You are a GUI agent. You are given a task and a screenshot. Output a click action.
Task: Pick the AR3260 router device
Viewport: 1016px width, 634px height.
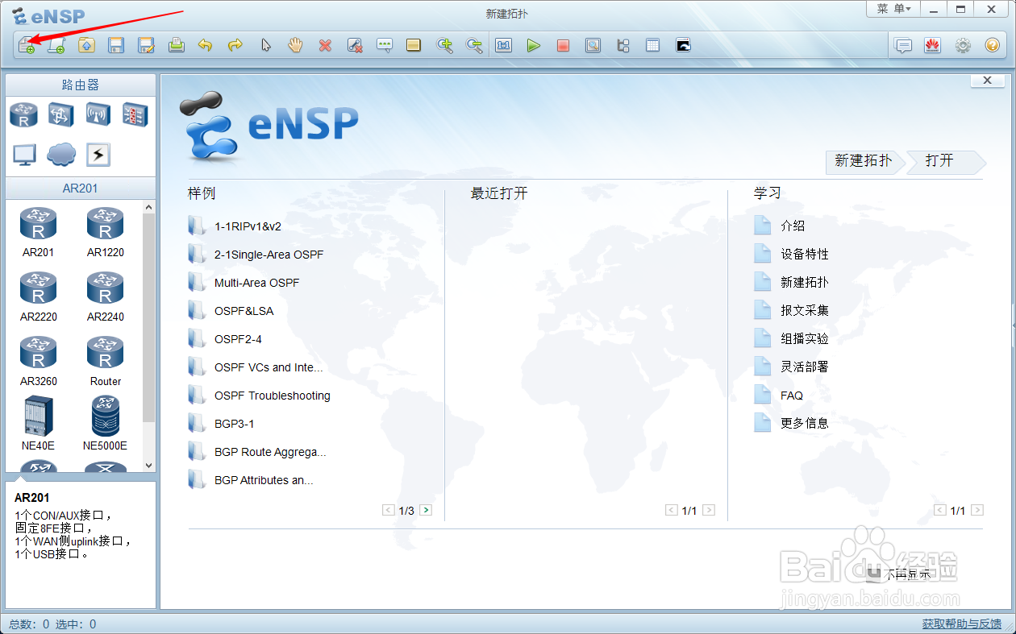pos(39,360)
